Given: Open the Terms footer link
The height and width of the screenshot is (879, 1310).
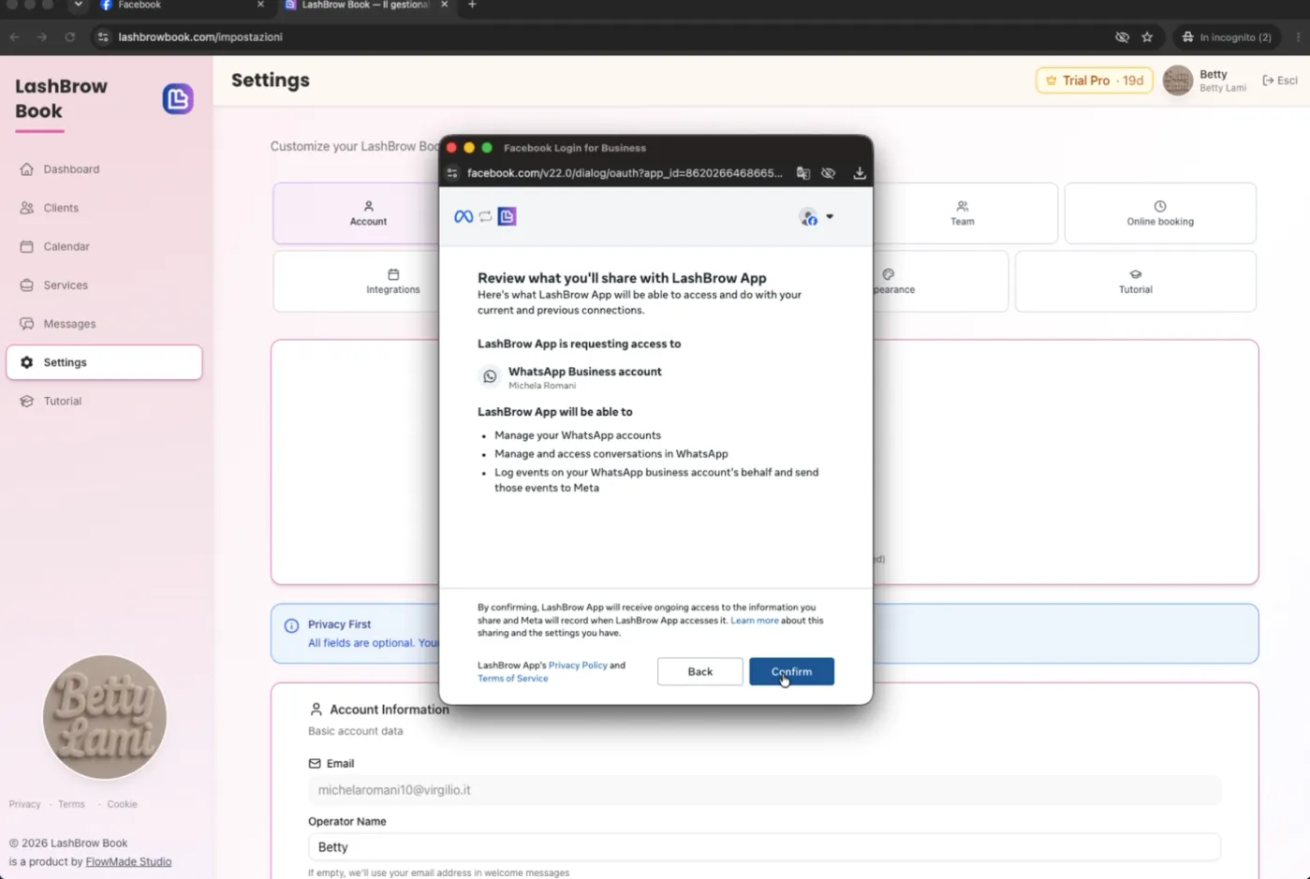Looking at the screenshot, I should [71, 804].
